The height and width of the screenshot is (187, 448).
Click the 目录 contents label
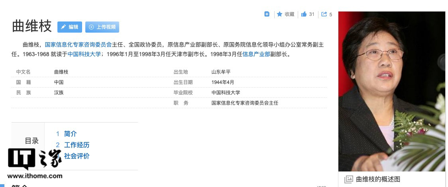pyautogui.click(x=32, y=141)
